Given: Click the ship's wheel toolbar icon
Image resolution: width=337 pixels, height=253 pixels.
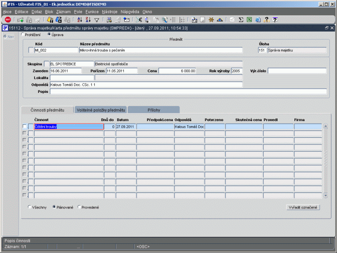Looking at the screenshot, I should (211, 20).
